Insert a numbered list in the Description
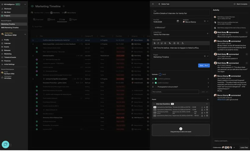The height and width of the screenshot is (156, 250). click(x=174, y=43)
